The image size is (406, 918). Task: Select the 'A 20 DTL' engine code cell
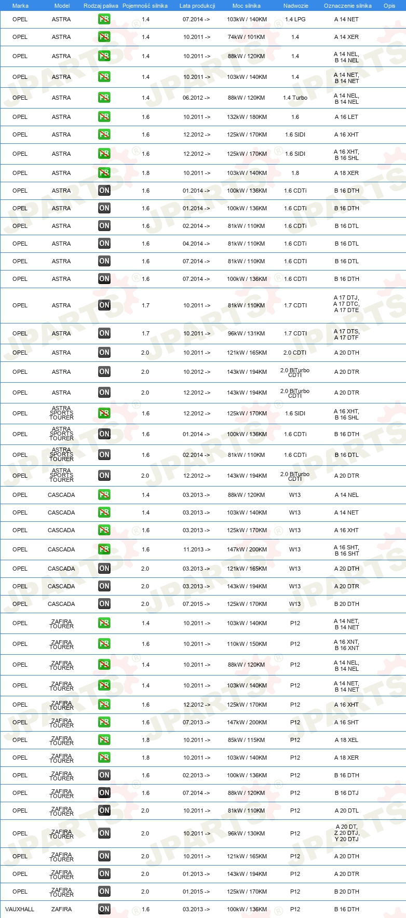tap(346, 811)
